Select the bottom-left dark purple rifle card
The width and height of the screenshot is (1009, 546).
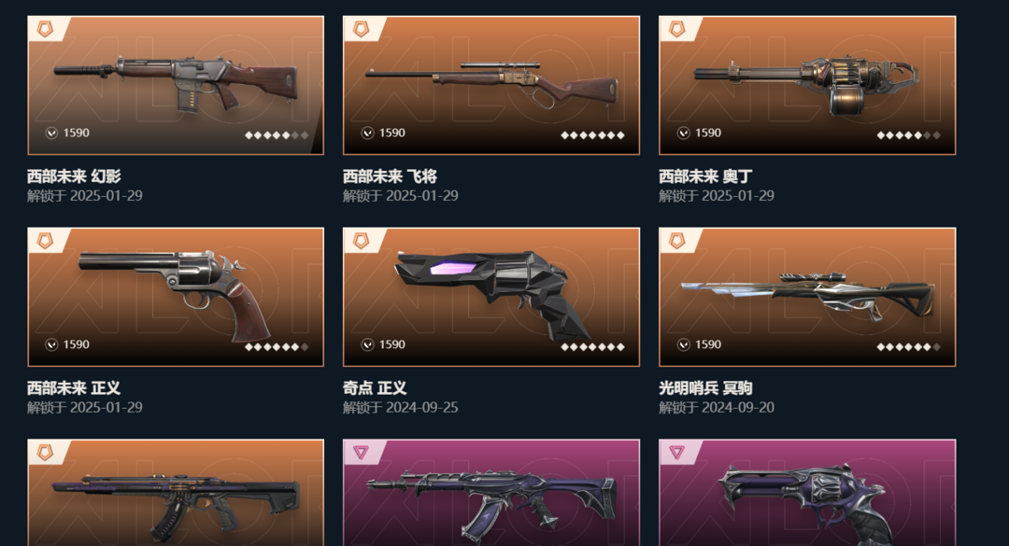click(x=176, y=493)
